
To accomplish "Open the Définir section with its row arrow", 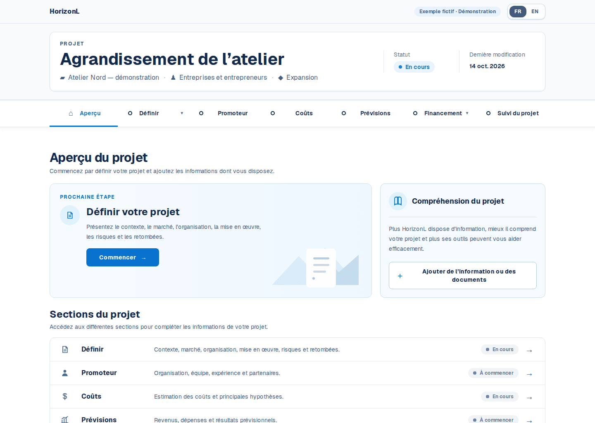I will point(529,351).
